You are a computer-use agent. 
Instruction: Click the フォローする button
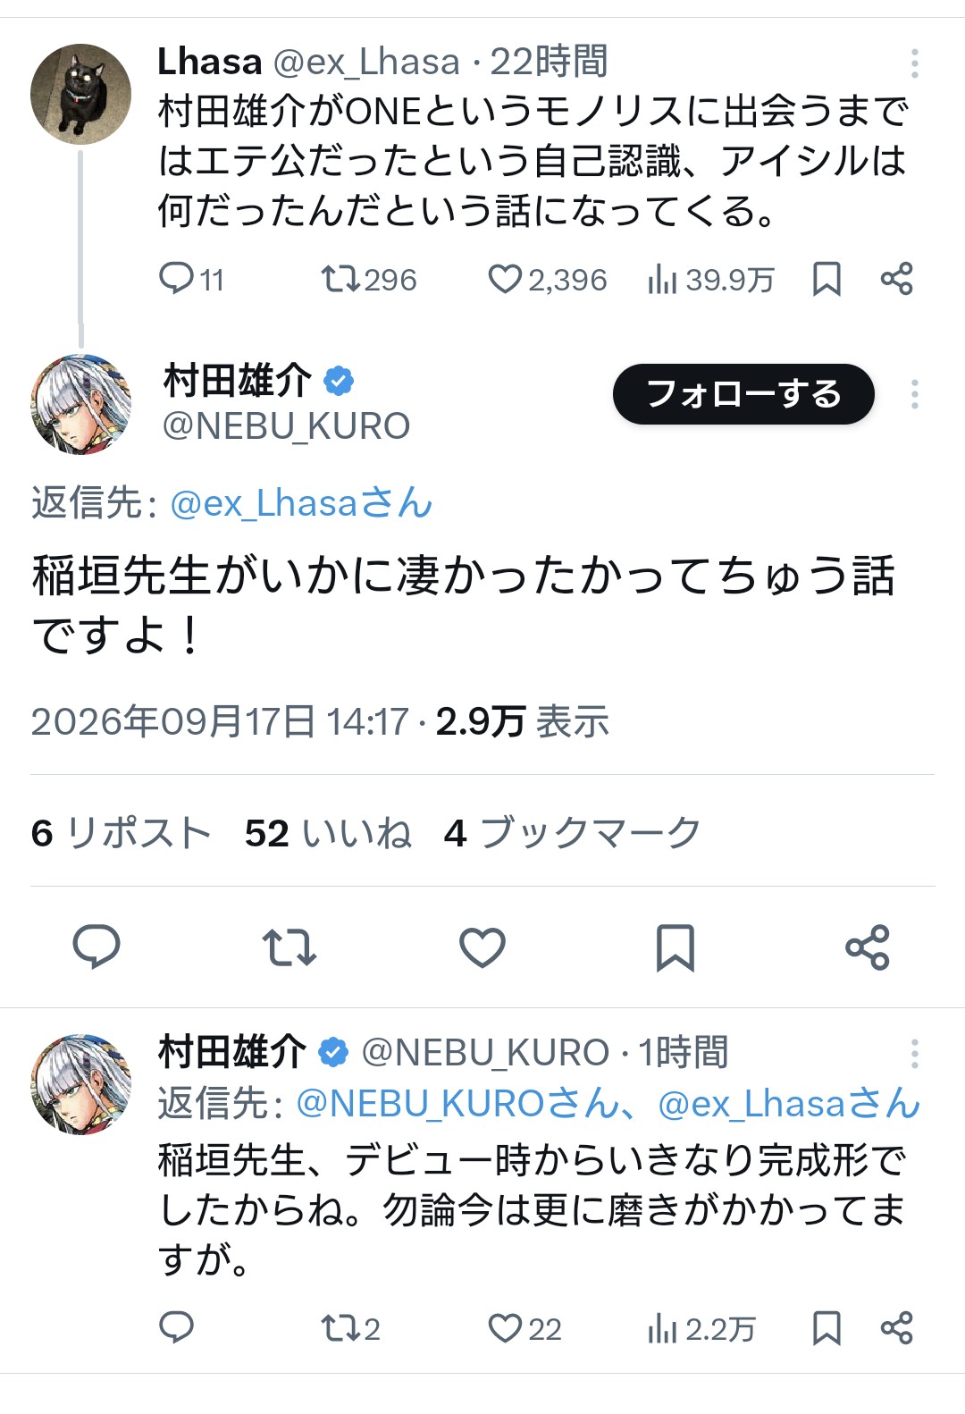tap(743, 394)
